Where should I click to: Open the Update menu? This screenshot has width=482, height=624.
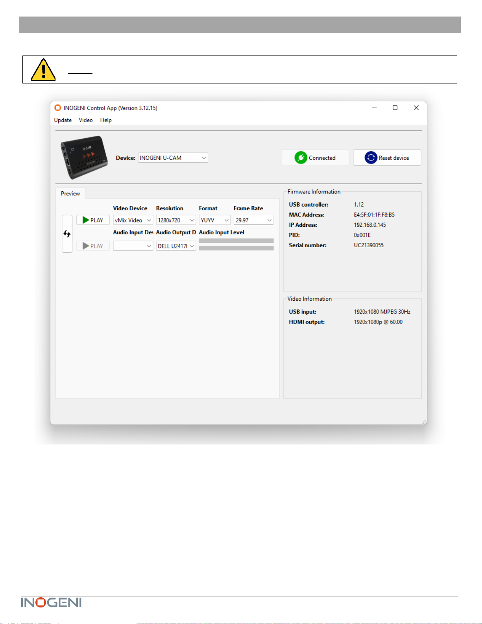(63, 120)
